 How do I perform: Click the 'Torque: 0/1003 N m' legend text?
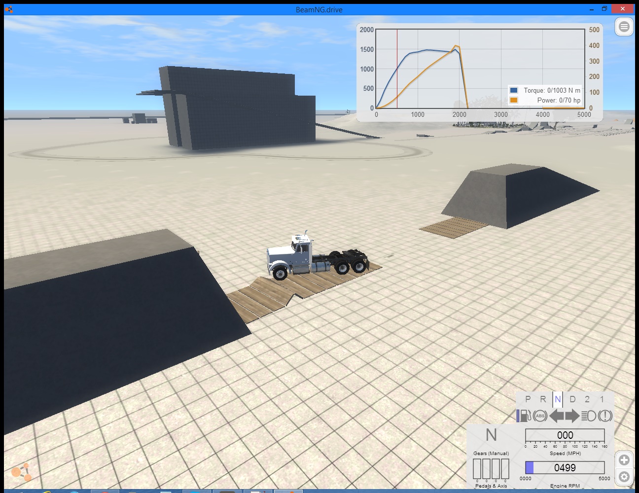(x=552, y=90)
